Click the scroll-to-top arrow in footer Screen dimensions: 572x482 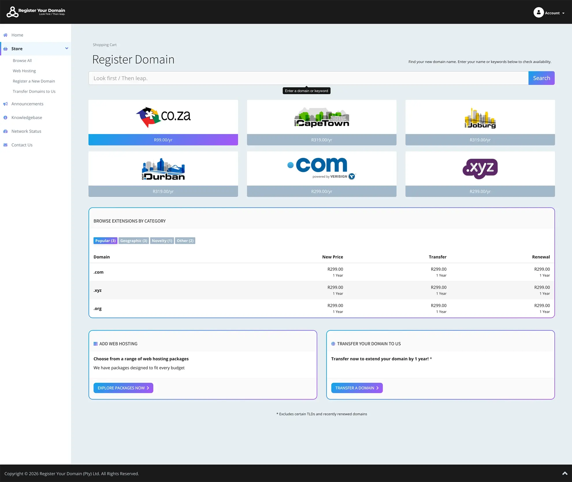pos(565,473)
